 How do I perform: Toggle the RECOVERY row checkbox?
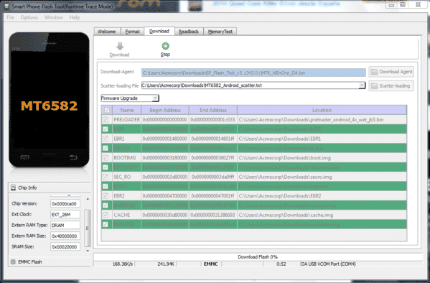click(106, 167)
